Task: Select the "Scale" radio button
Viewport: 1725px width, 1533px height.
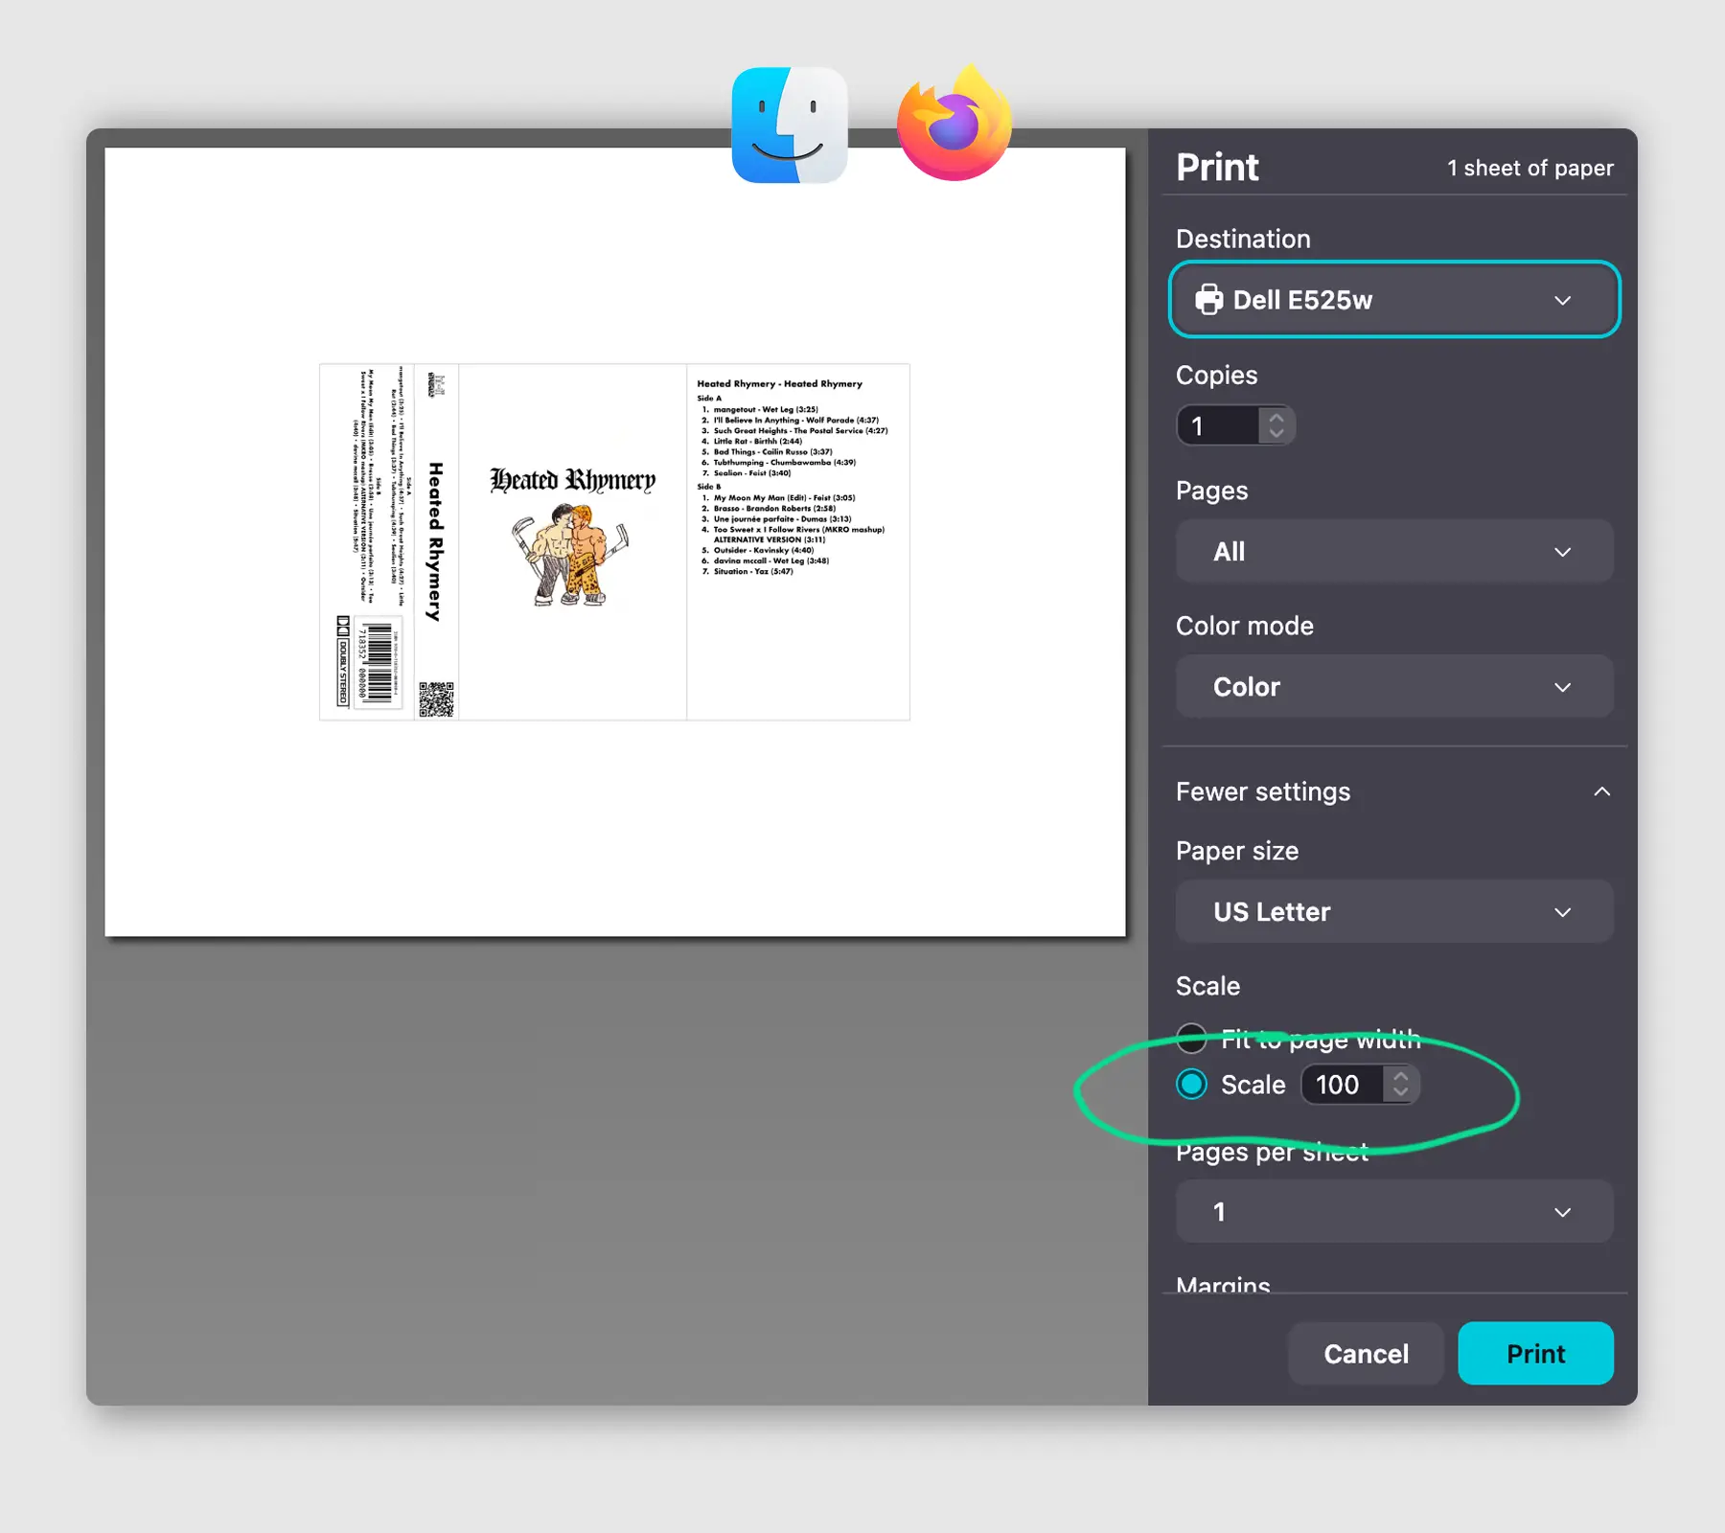Action: (1191, 1085)
